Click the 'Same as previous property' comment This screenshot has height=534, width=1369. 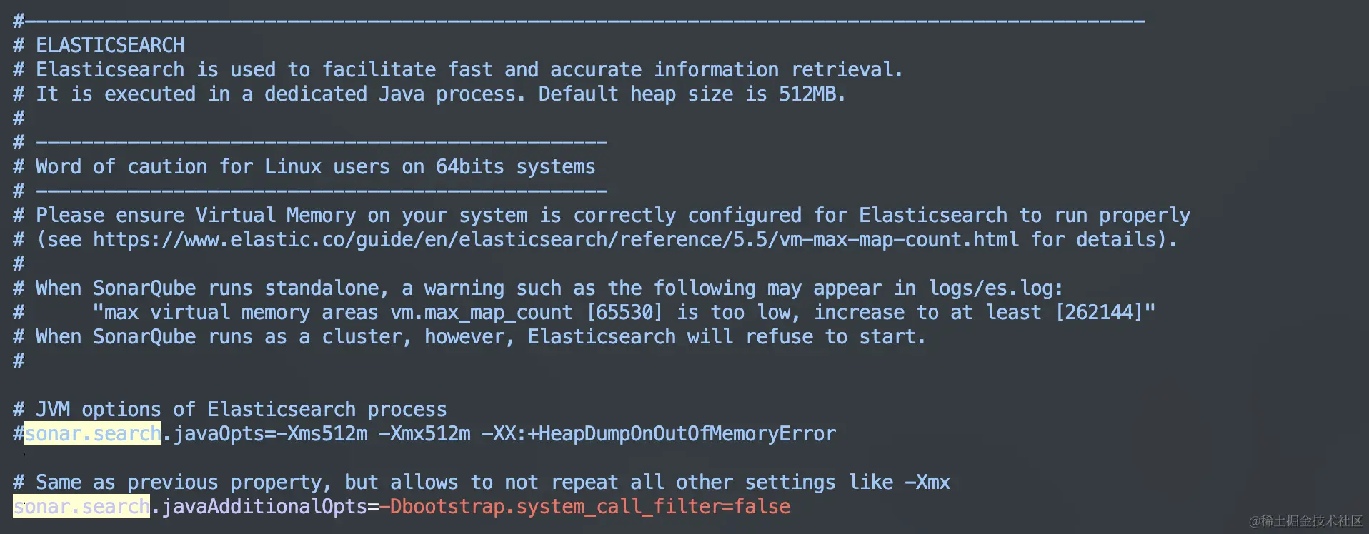(493, 482)
